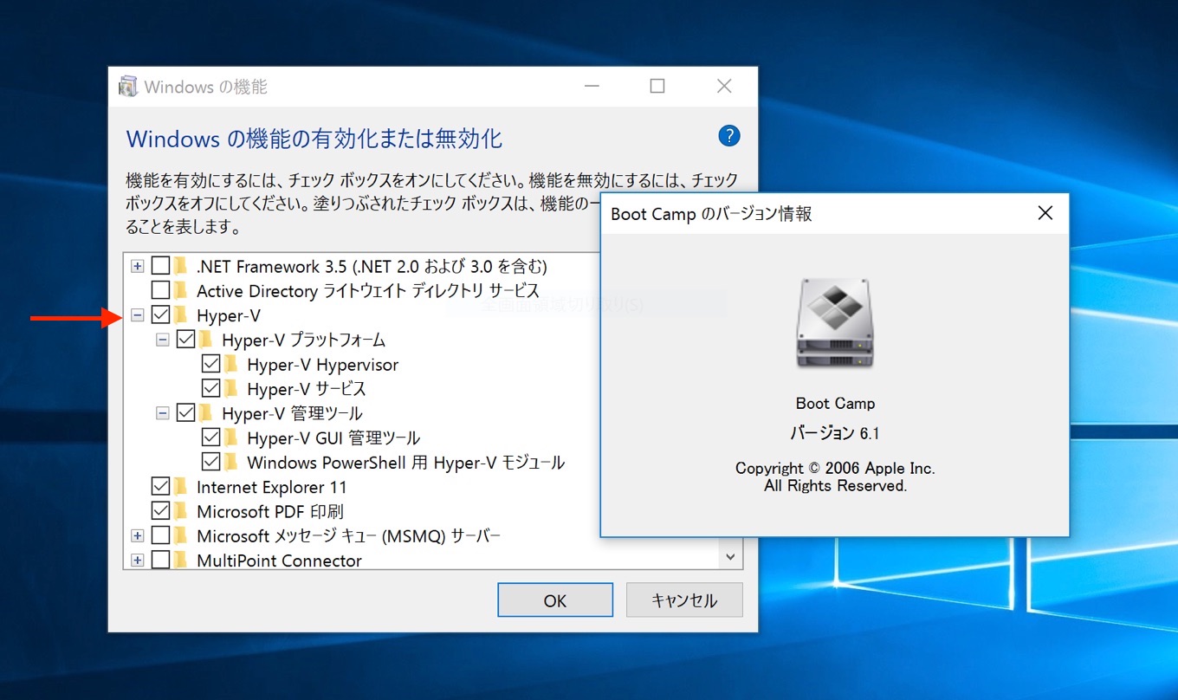This screenshot has height=700, width=1178.
Task: Click folder icon beside Hyper-V GUI 管理ツール
Action: (x=232, y=437)
